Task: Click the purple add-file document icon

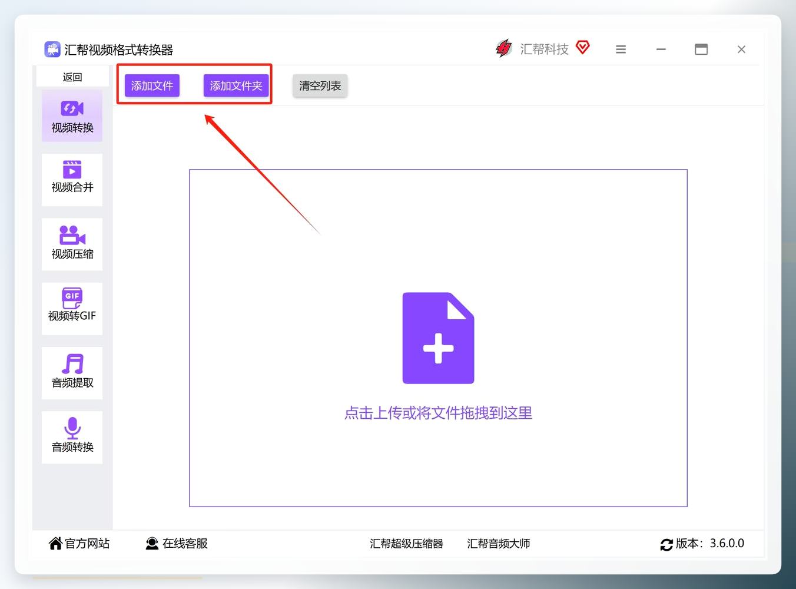Action: [x=438, y=338]
